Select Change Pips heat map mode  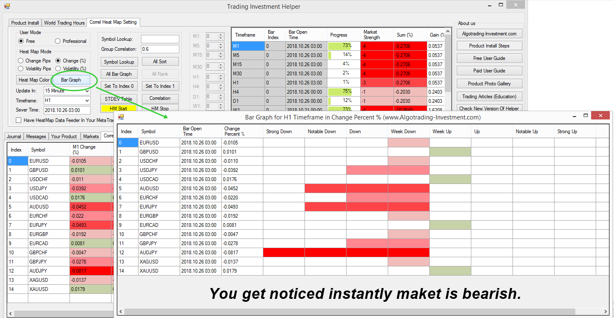coord(21,61)
